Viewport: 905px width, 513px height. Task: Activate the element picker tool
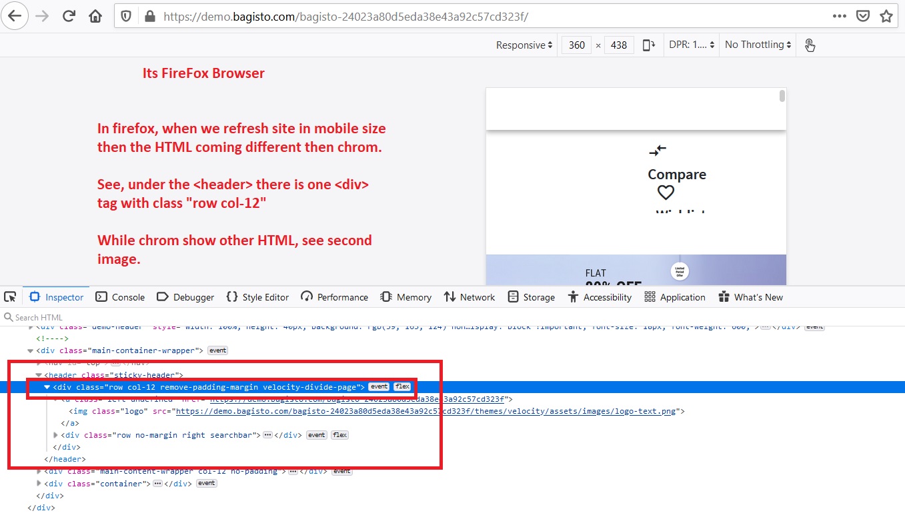coord(10,296)
